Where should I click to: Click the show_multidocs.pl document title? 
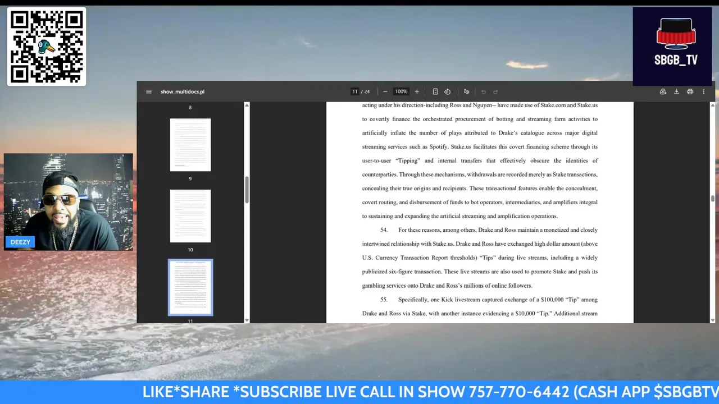(183, 91)
